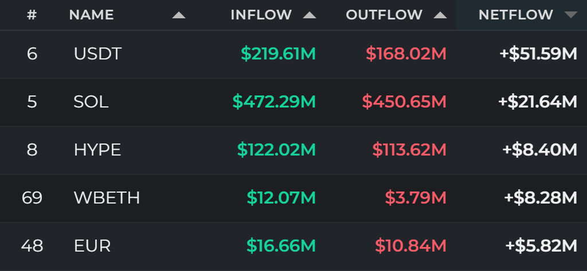Sort by OUTFLOW column arrow
587x271 pixels.
click(440, 15)
